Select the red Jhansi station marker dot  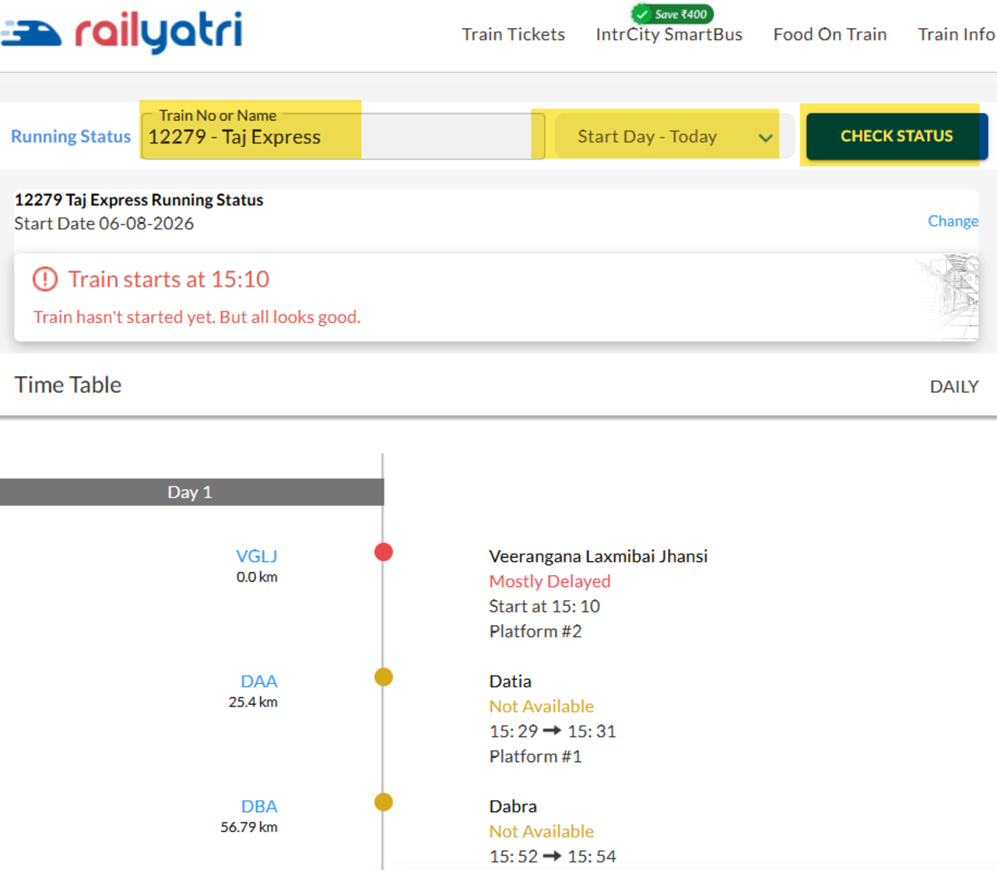click(x=383, y=552)
